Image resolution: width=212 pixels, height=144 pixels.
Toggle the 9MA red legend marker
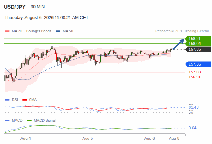pyautogui.click(x=24, y=100)
